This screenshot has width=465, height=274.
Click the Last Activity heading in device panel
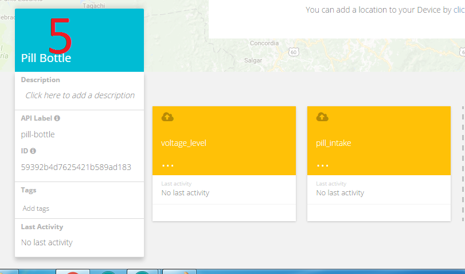42,227
